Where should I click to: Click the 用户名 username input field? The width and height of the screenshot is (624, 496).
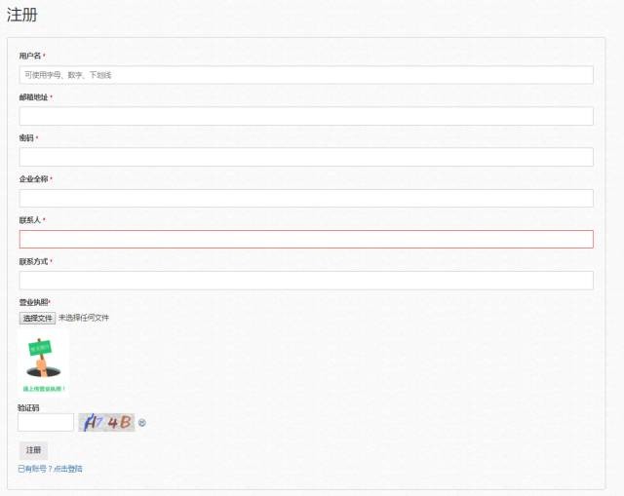coord(306,75)
